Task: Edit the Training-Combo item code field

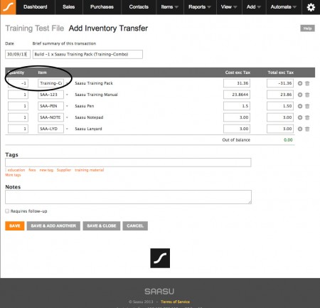Action: tap(50, 83)
